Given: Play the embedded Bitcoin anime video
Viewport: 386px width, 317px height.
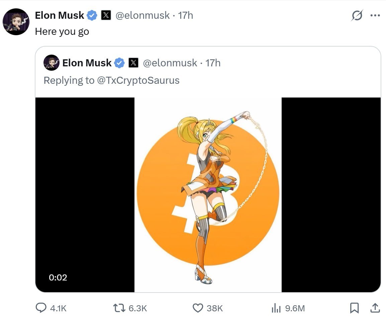Looking at the screenshot, I should click(208, 195).
